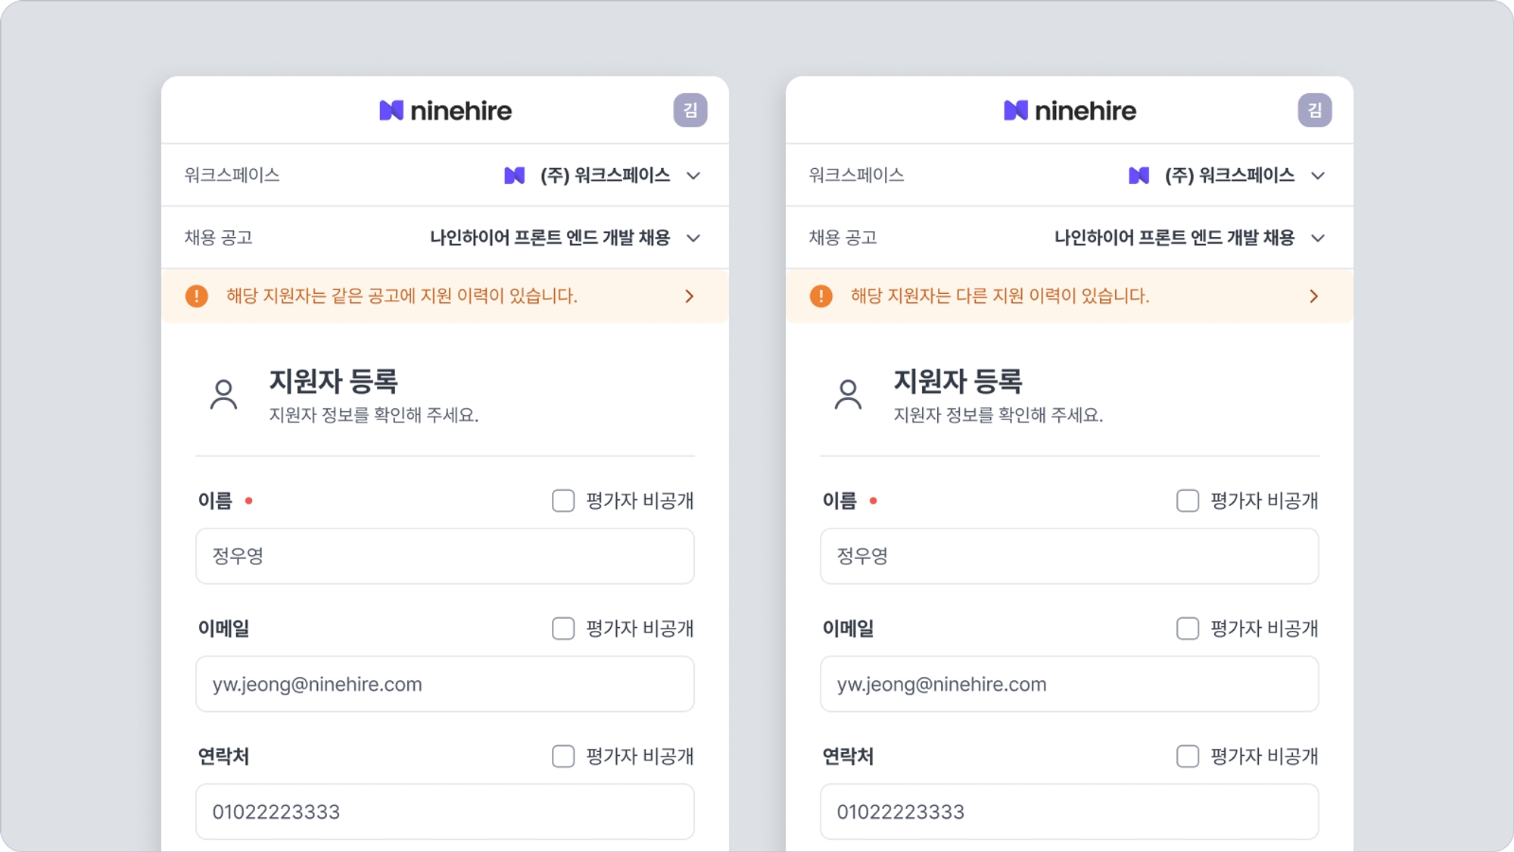This screenshot has height=852, width=1514.
Task: Click the 연락처 input field in right panel
Action: 1070,812
